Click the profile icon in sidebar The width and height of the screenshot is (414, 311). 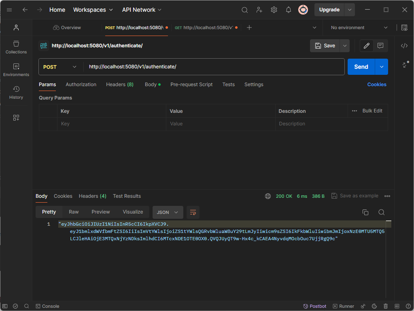pyautogui.click(x=16, y=28)
